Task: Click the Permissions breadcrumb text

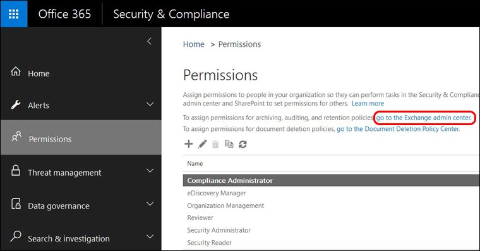Action: [x=240, y=44]
